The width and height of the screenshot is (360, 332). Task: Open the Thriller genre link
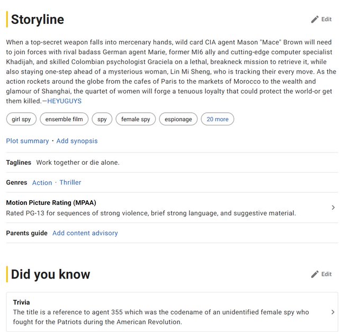tap(70, 183)
